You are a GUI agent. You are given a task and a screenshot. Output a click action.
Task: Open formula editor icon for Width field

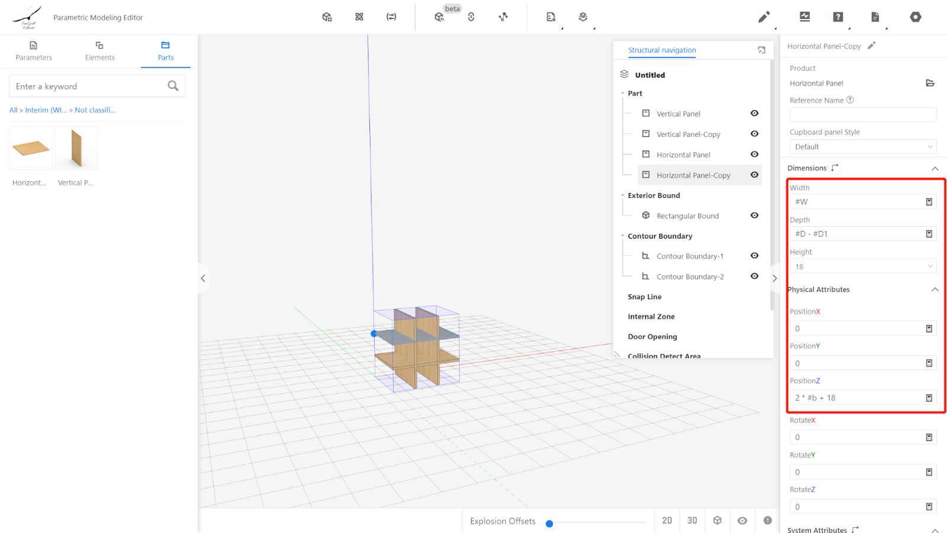pyautogui.click(x=929, y=202)
